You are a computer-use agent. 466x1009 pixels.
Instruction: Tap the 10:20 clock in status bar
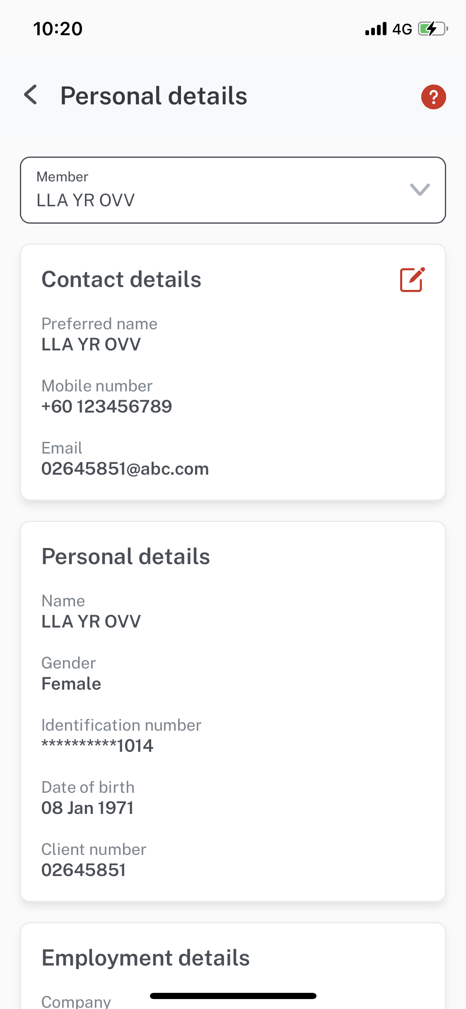pyautogui.click(x=58, y=29)
